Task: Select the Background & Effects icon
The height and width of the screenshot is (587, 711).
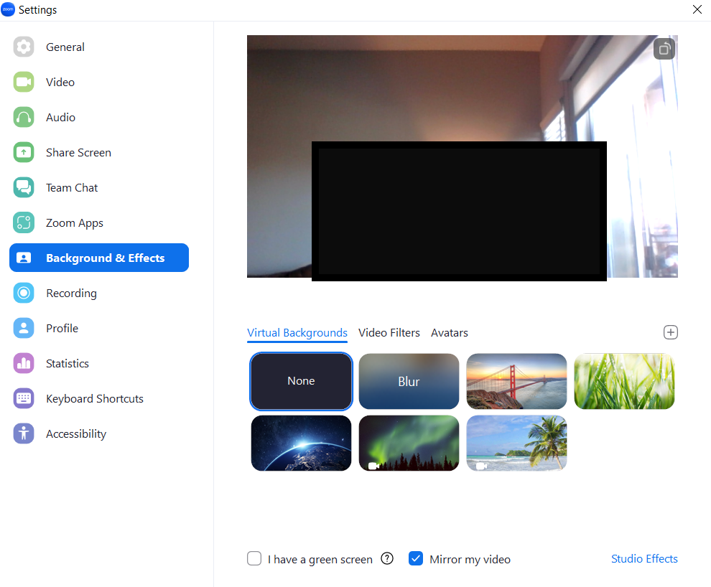Action: pos(24,258)
